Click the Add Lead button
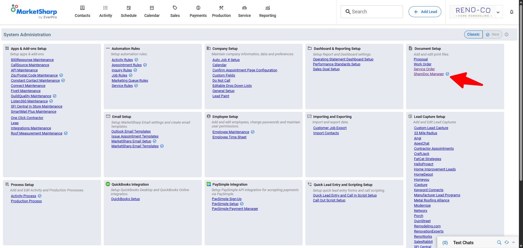 425,12
